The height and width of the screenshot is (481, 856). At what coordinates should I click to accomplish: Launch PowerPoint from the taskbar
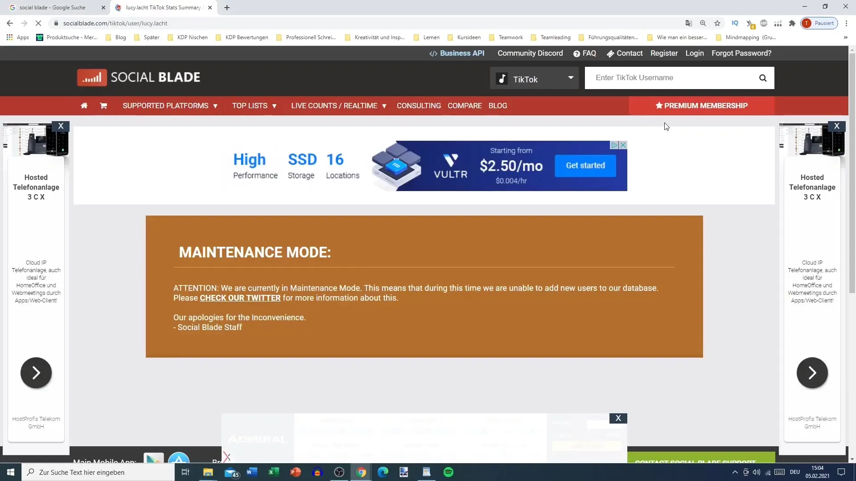coord(296,472)
